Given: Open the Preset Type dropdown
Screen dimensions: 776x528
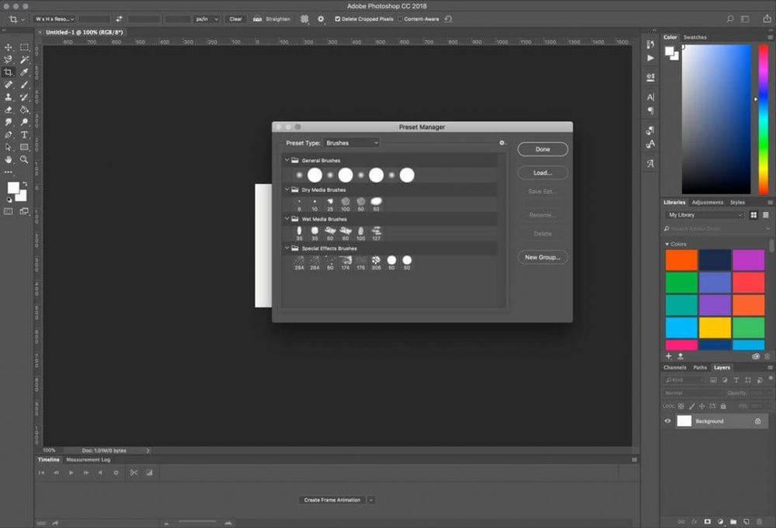Looking at the screenshot, I should tap(351, 143).
